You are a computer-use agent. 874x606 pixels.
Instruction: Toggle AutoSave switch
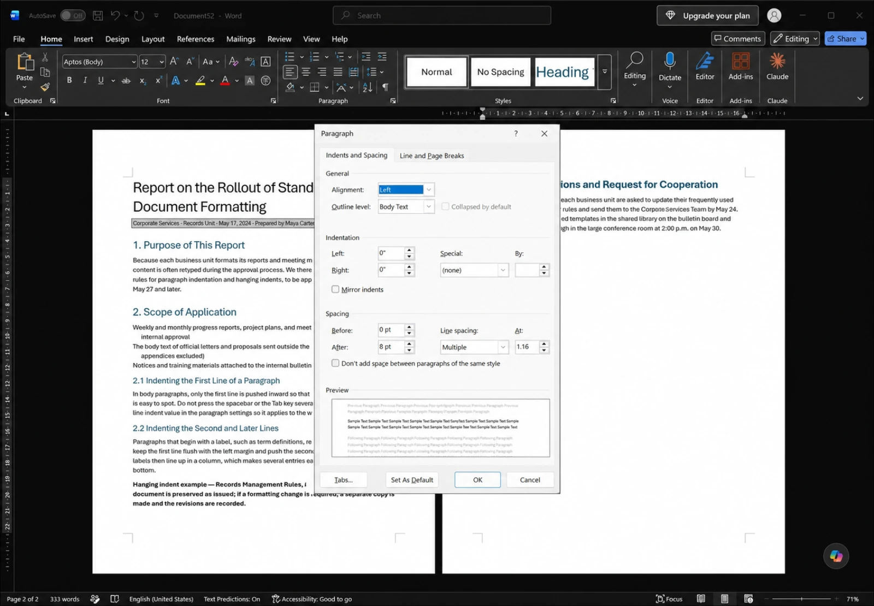click(x=73, y=15)
